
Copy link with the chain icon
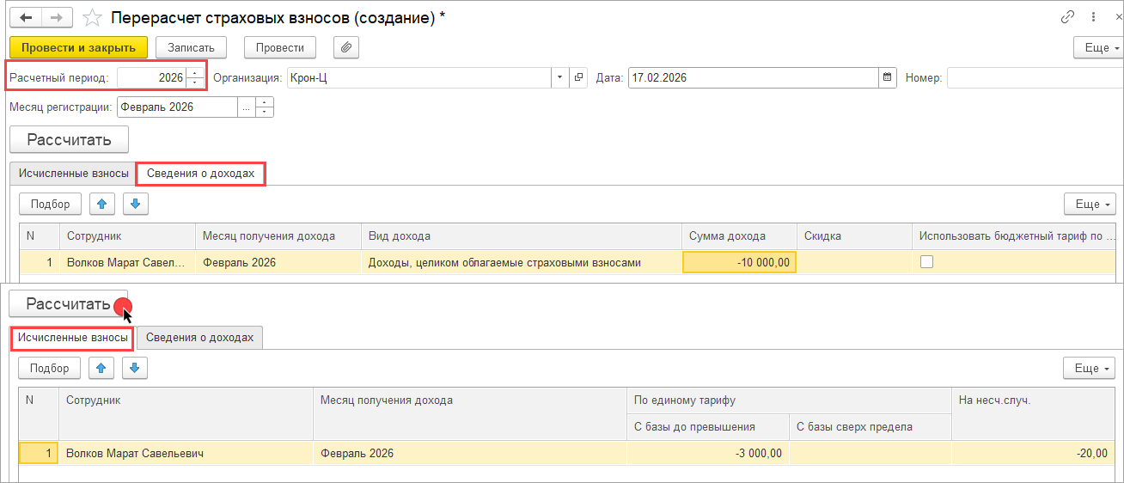pyautogui.click(x=1068, y=17)
